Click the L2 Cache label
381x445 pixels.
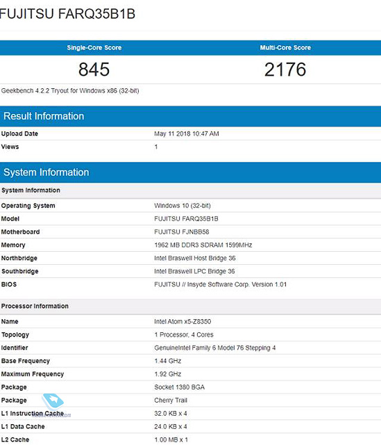pos(15,439)
